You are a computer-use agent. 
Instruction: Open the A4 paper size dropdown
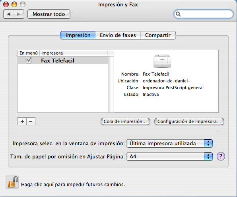click(x=169, y=156)
